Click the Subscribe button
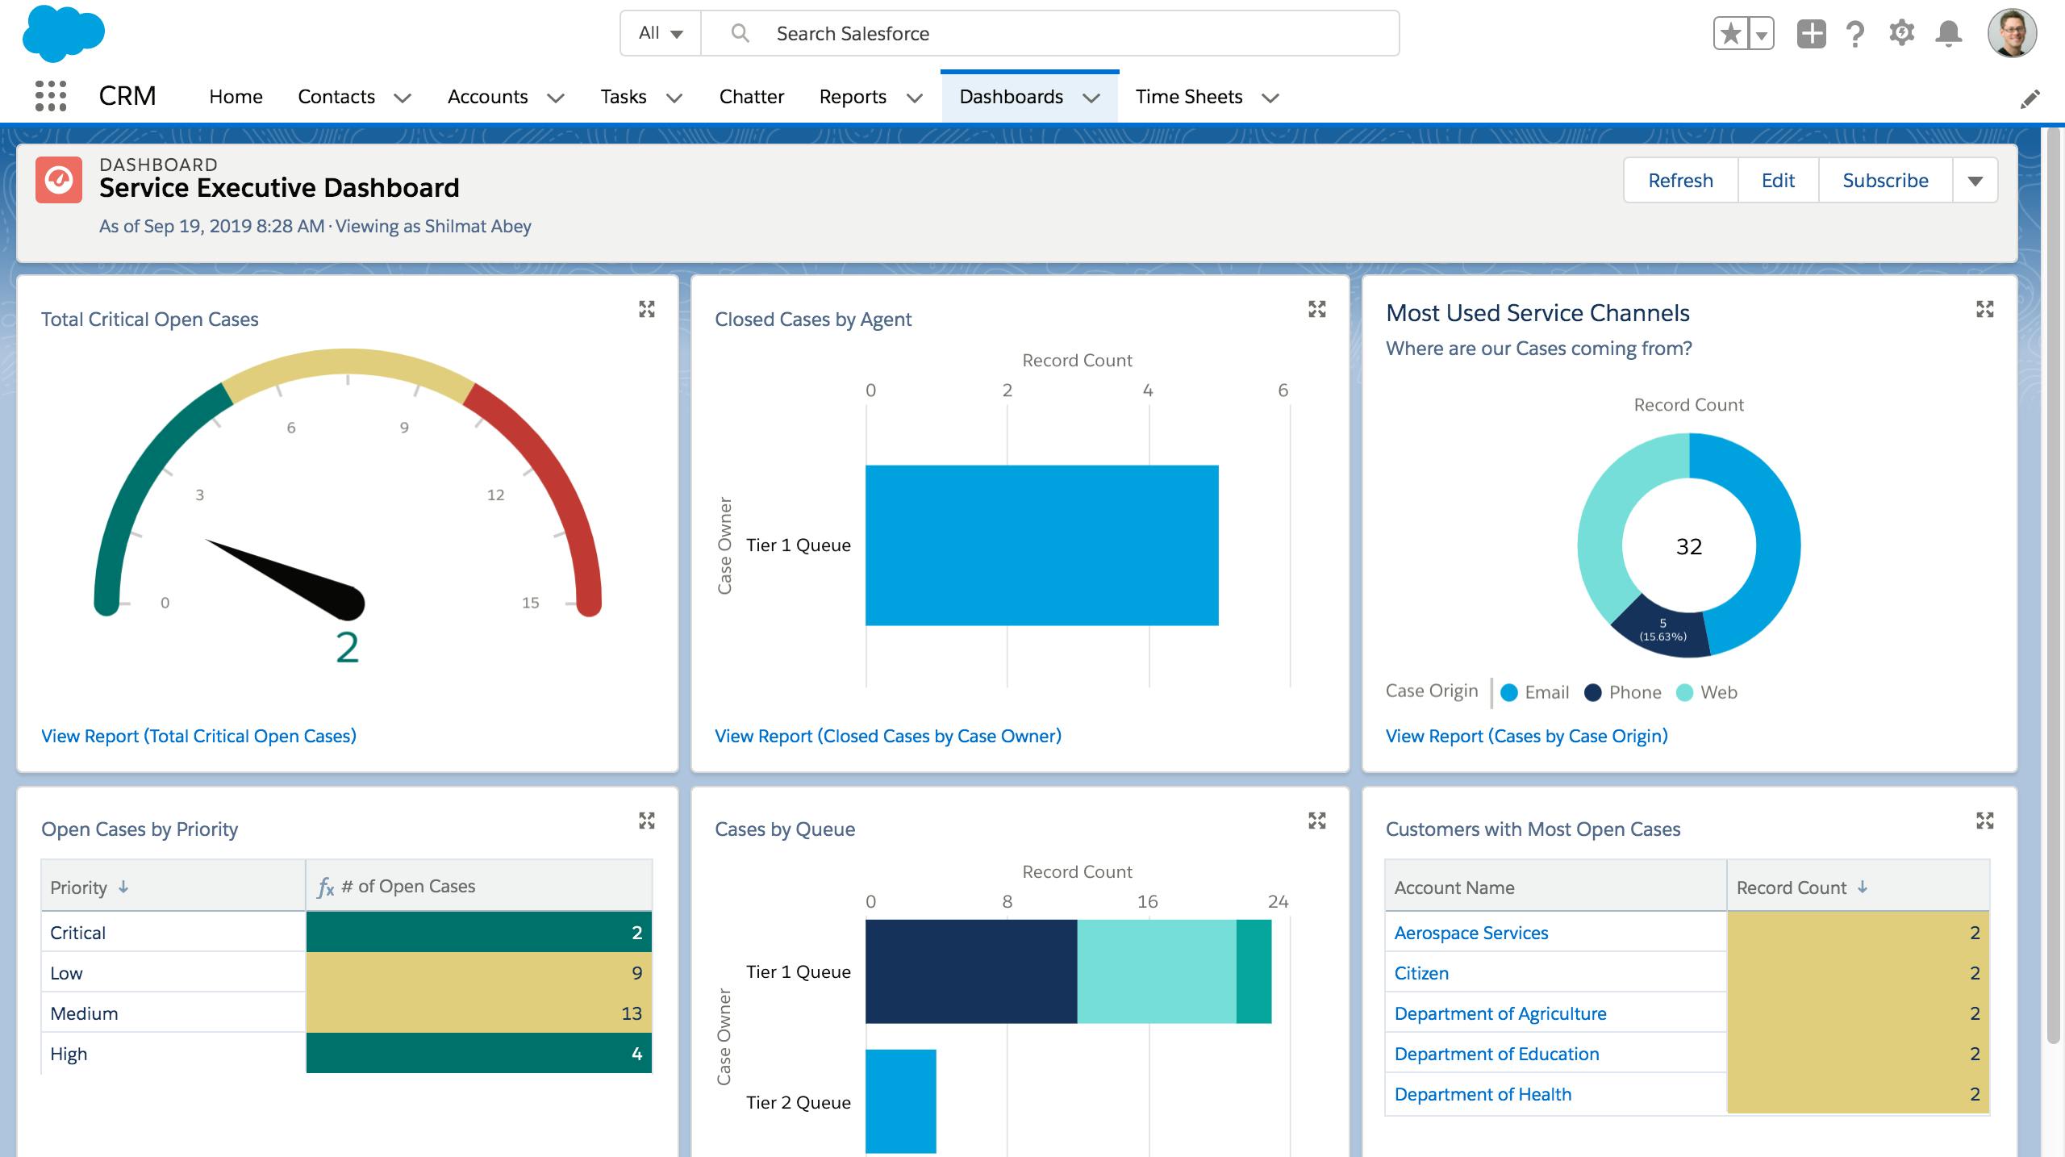The height and width of the screenshot is (1157, 2065). coord(1885,180)
